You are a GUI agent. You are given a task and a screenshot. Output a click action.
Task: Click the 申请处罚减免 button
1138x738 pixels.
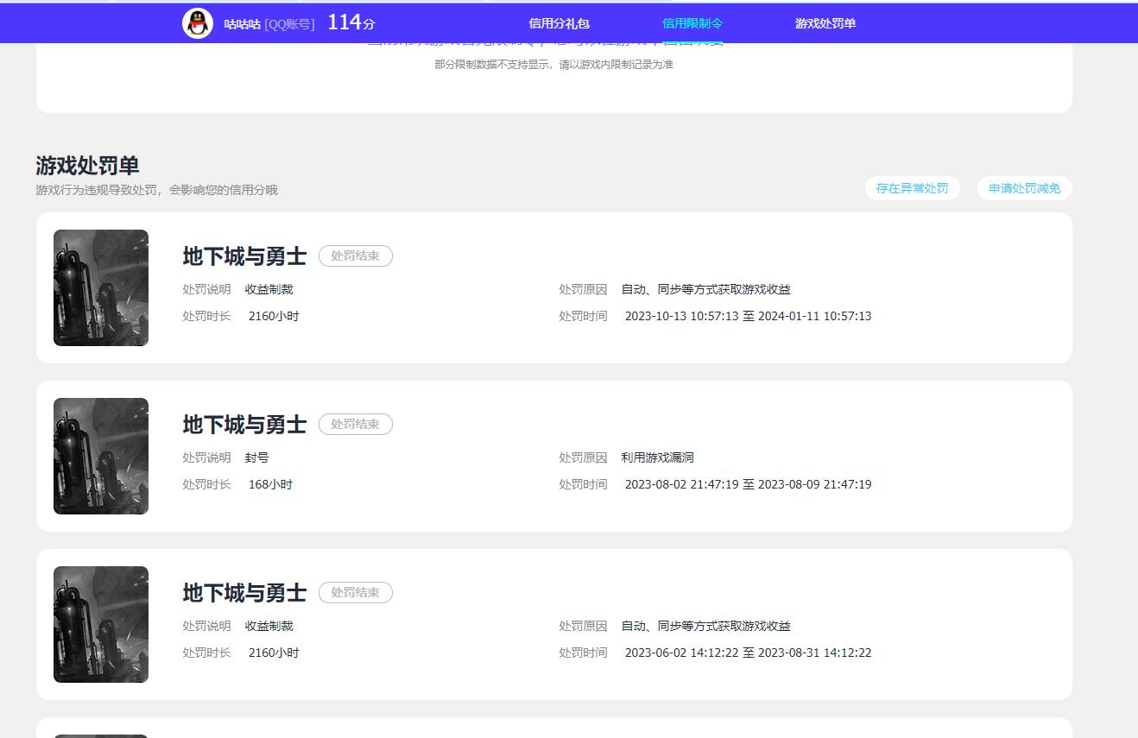(x=1024, y=188)
